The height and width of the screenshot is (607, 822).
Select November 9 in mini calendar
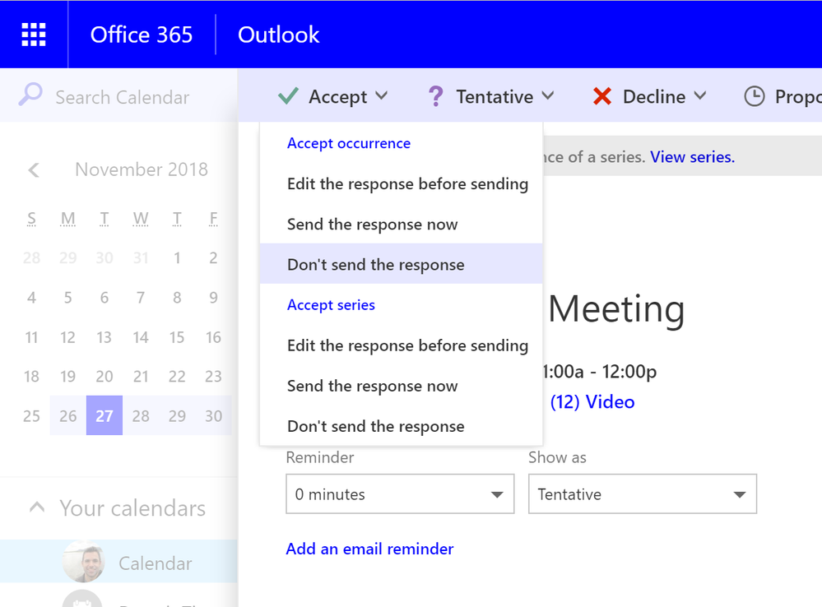pos(213,298)
